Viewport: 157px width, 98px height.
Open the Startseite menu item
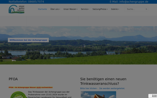42,9
